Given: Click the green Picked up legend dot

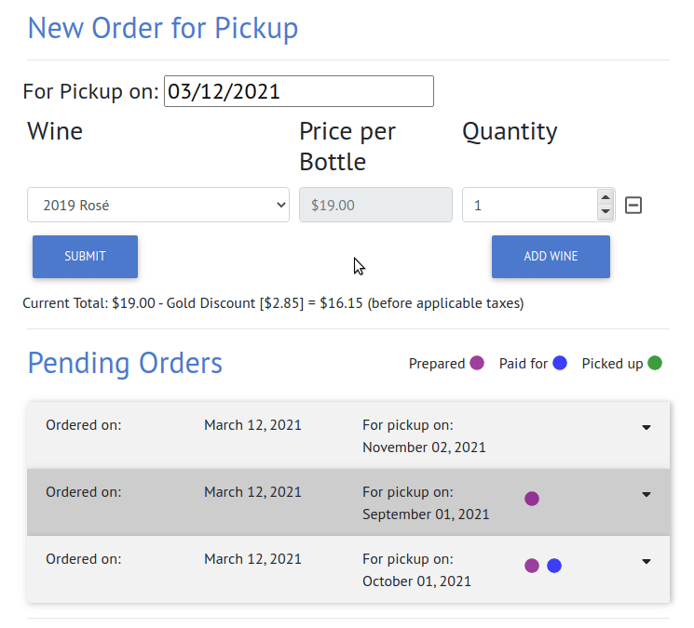Looking at the screenshot, I should [655, 363].
